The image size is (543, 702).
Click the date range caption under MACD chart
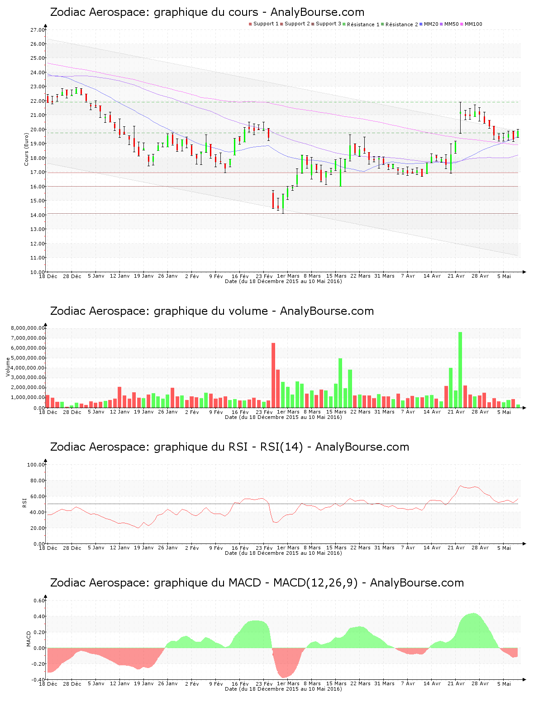tap(283, 689)
